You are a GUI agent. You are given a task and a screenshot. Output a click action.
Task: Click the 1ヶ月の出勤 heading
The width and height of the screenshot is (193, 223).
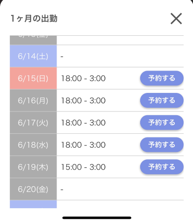(34, 19)
